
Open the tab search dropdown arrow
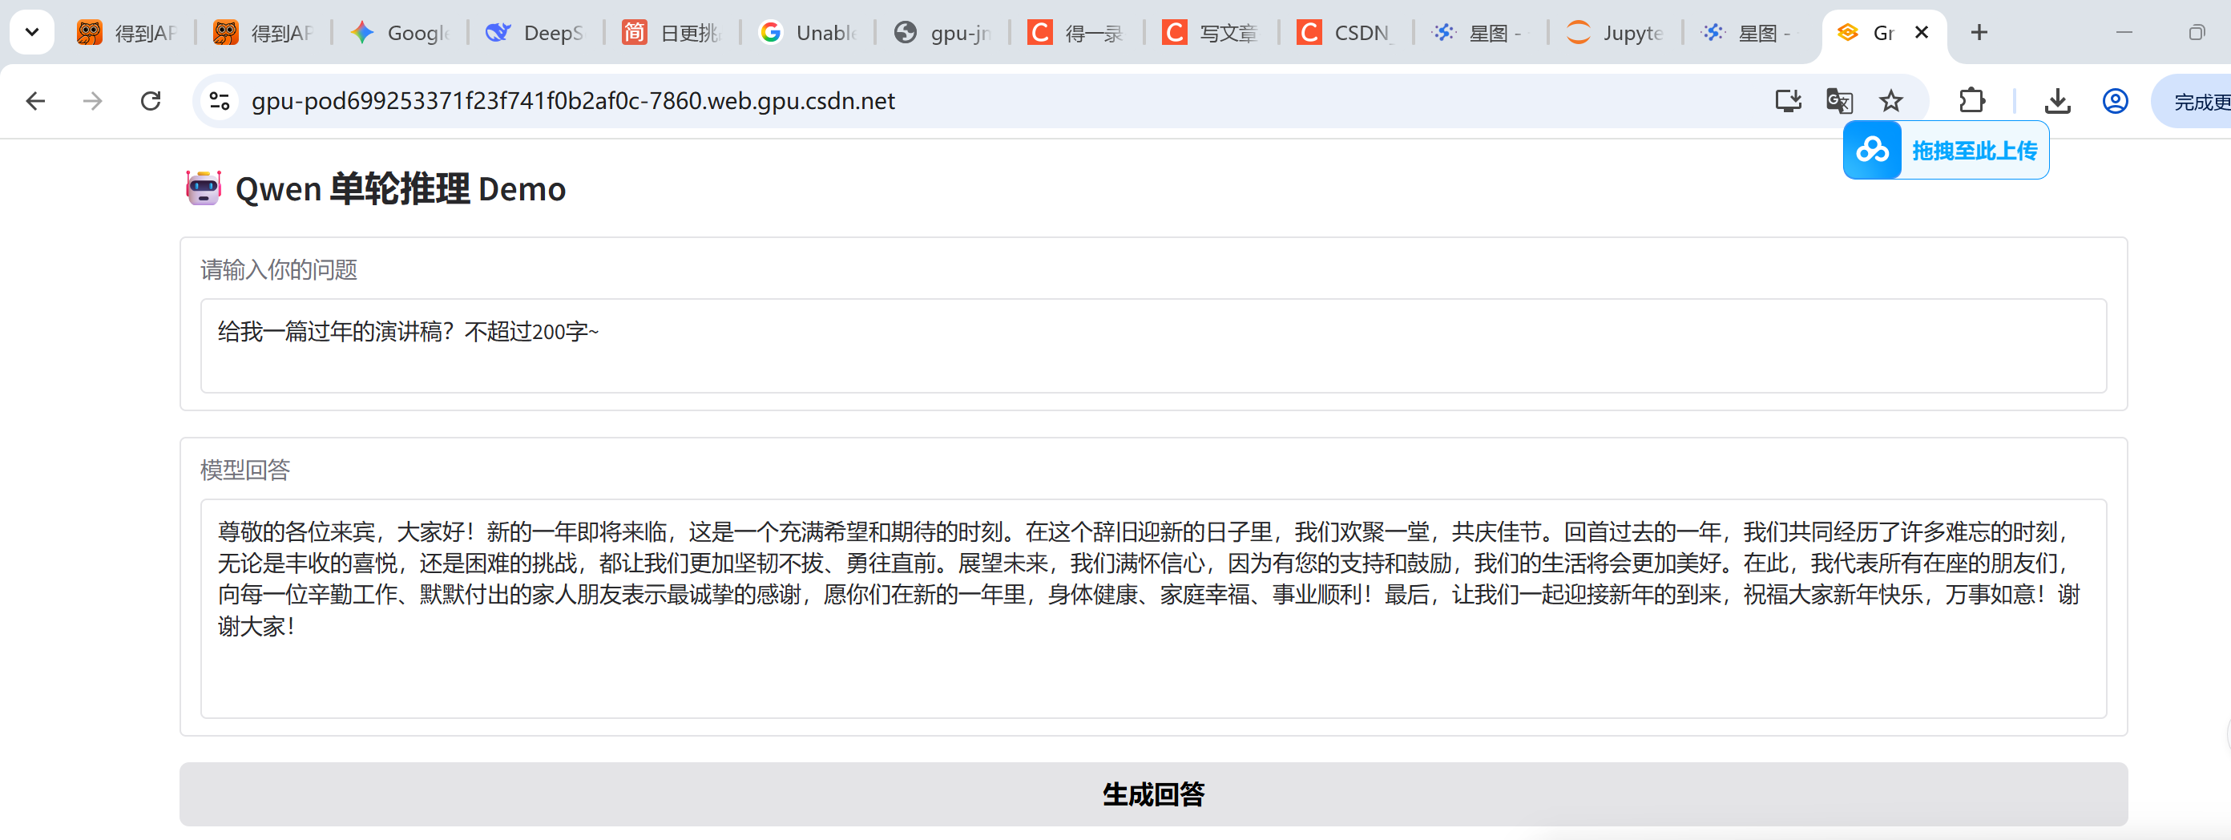tap(32, 32)
